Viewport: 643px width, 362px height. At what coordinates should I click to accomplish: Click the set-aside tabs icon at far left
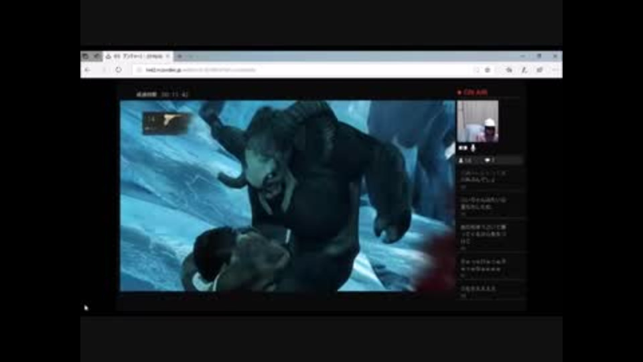tap(85, 56)
